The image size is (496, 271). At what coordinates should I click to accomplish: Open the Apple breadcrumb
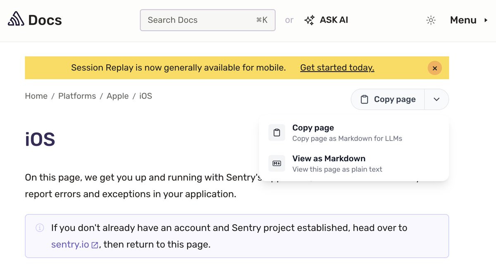tap(118, 96)
